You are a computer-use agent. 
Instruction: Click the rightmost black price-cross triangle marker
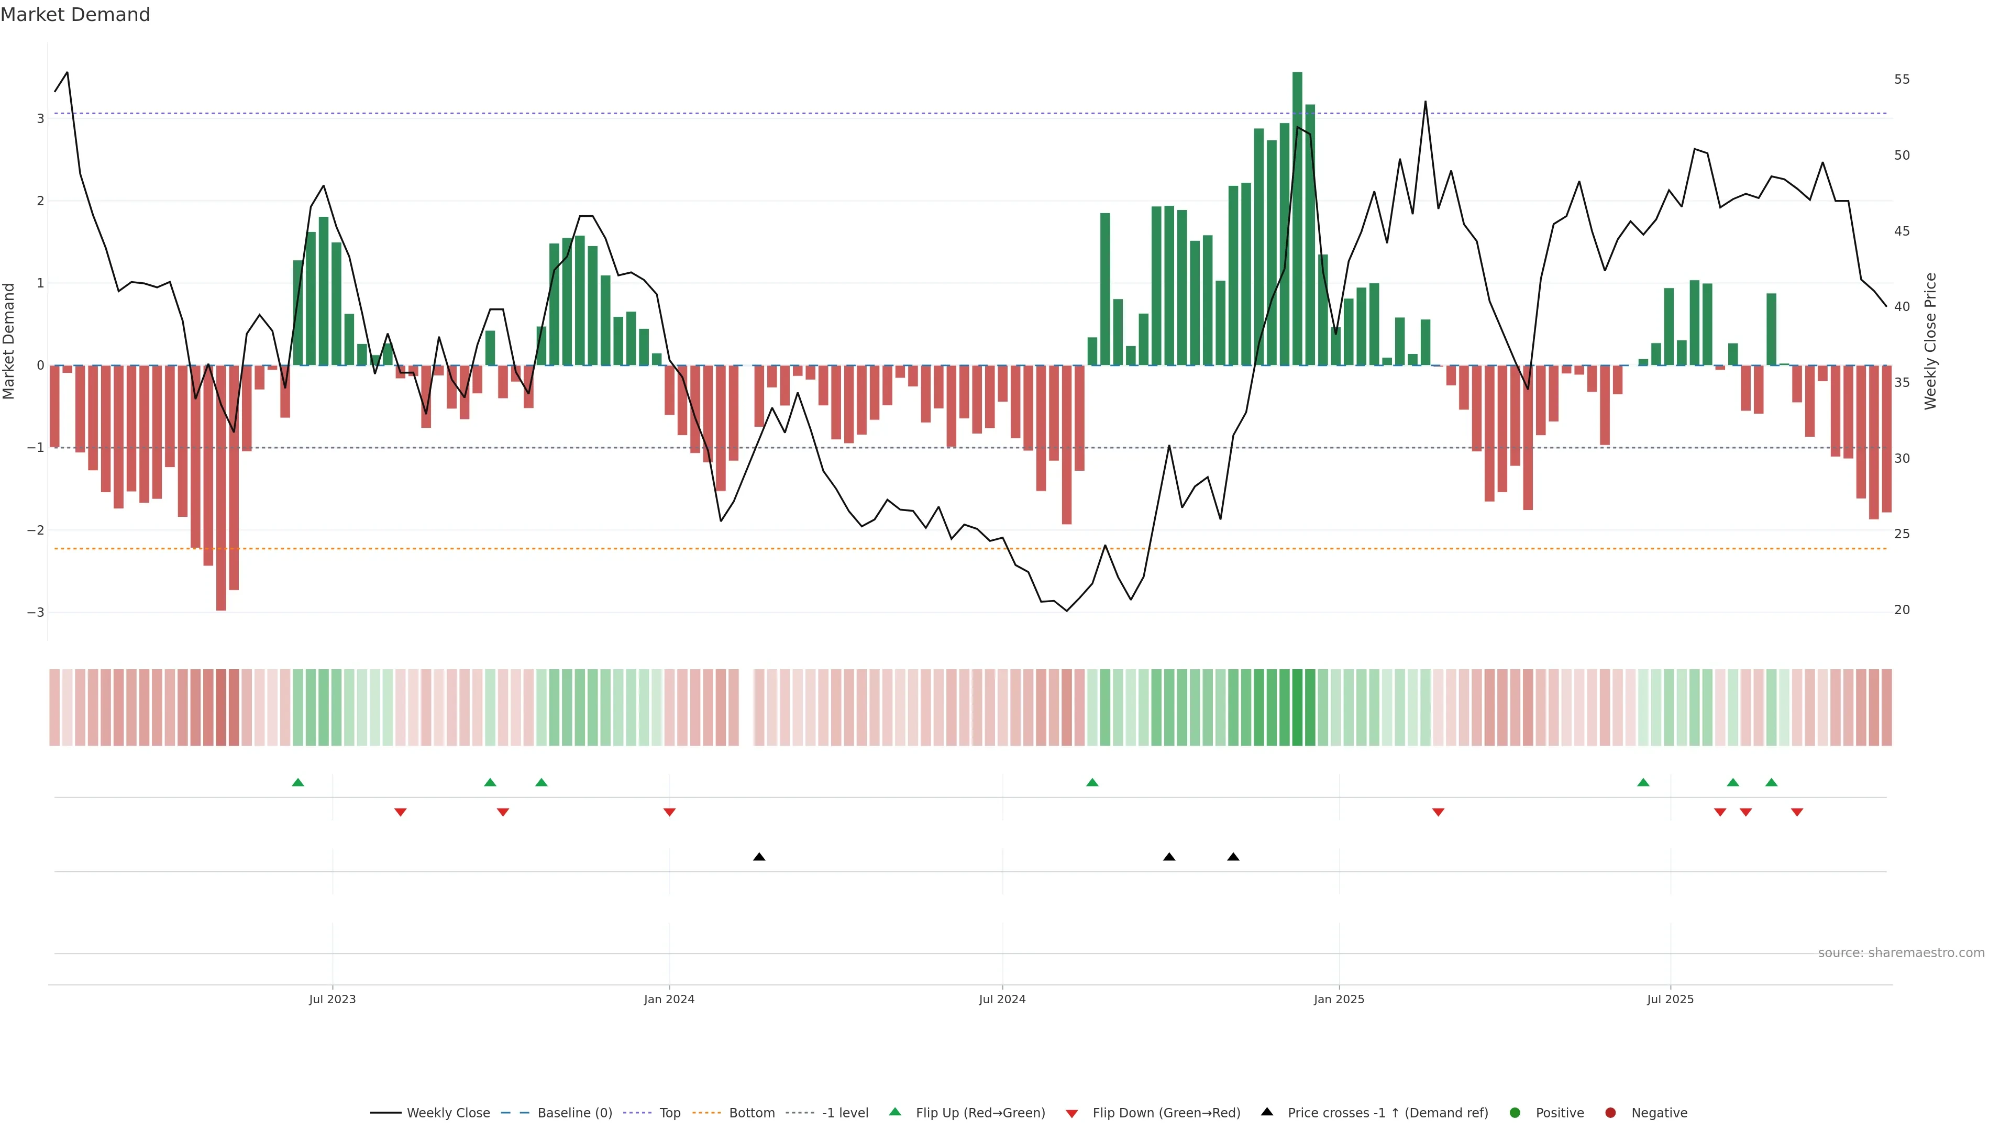(1233, 857)
